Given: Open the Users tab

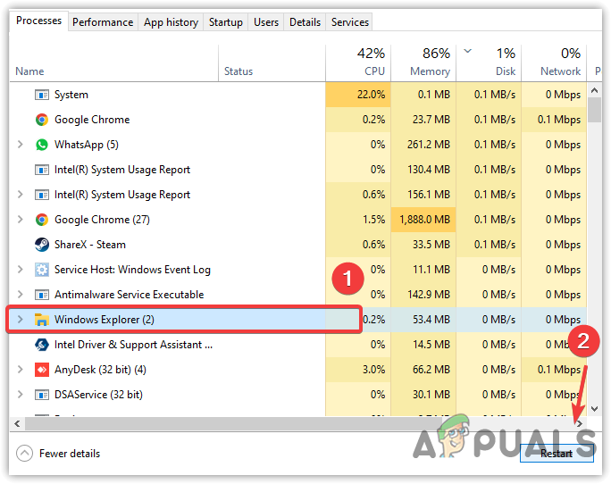Looking at the screenshot, I should point(266,22).
